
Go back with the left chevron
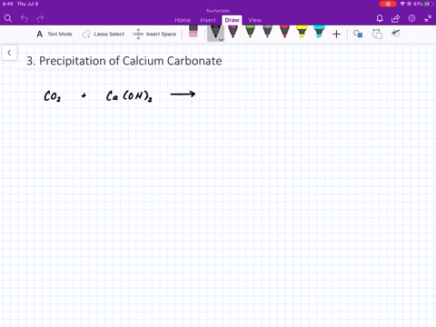[9, 53]
